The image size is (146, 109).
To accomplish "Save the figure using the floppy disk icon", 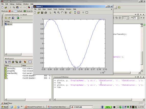I will coord(42,13).
